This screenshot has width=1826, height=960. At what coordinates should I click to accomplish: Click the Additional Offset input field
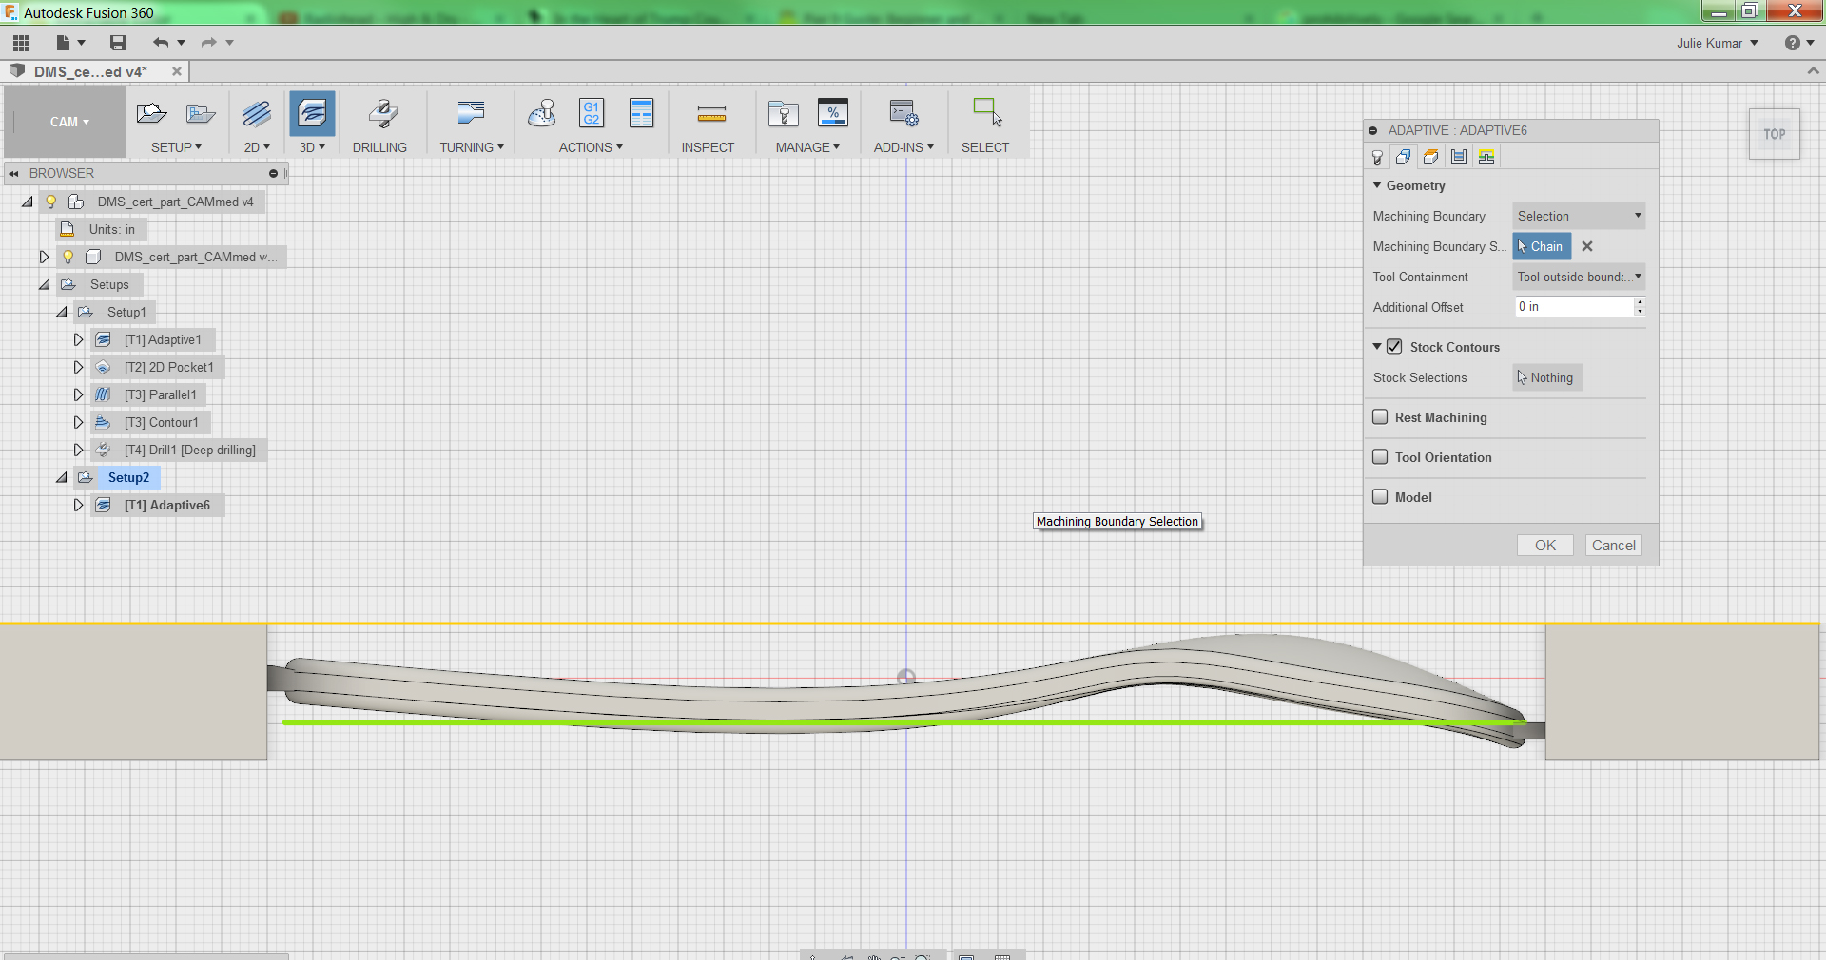coord(1573,306)
